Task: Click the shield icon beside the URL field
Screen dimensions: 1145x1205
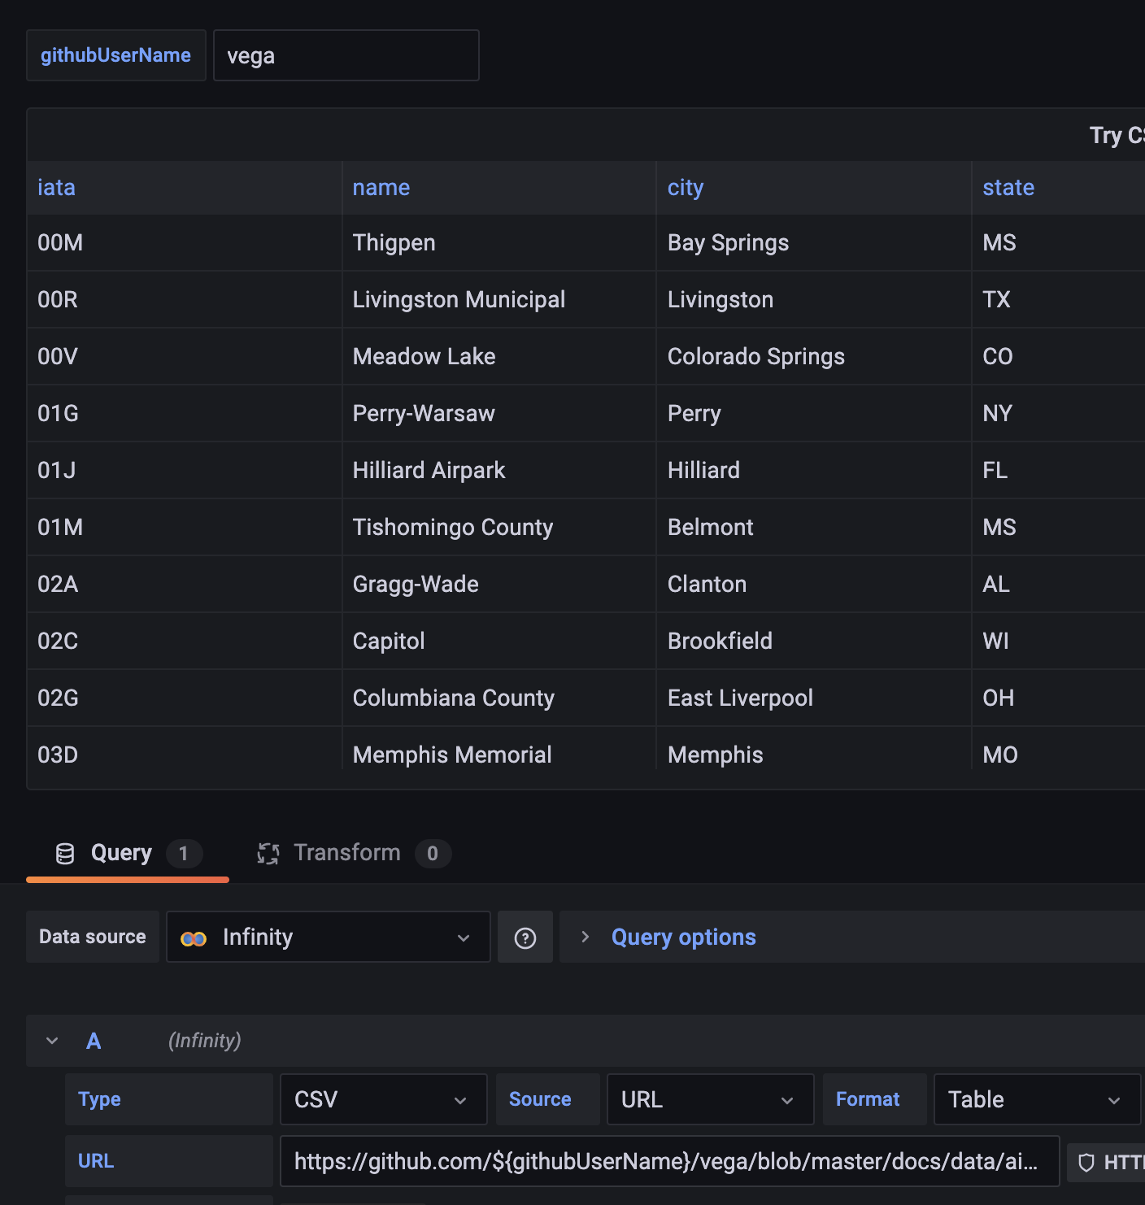Action: 1085,1161
